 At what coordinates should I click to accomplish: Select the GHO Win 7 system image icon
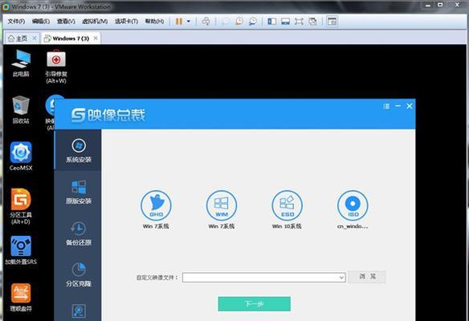click(x=156, y=205)
